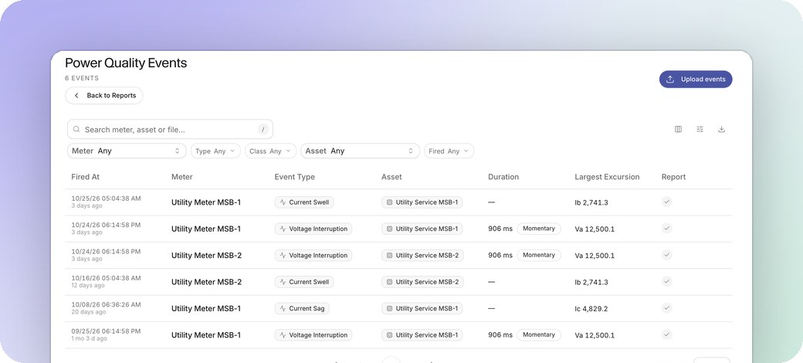The height and width of the screenshot is (363, 803).
Task: Click report check icon for 10/08/26 event
Action: pos(666,307)
